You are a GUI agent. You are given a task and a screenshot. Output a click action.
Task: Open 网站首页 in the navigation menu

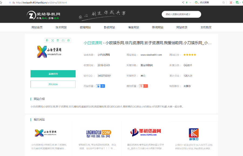point(37,28)
